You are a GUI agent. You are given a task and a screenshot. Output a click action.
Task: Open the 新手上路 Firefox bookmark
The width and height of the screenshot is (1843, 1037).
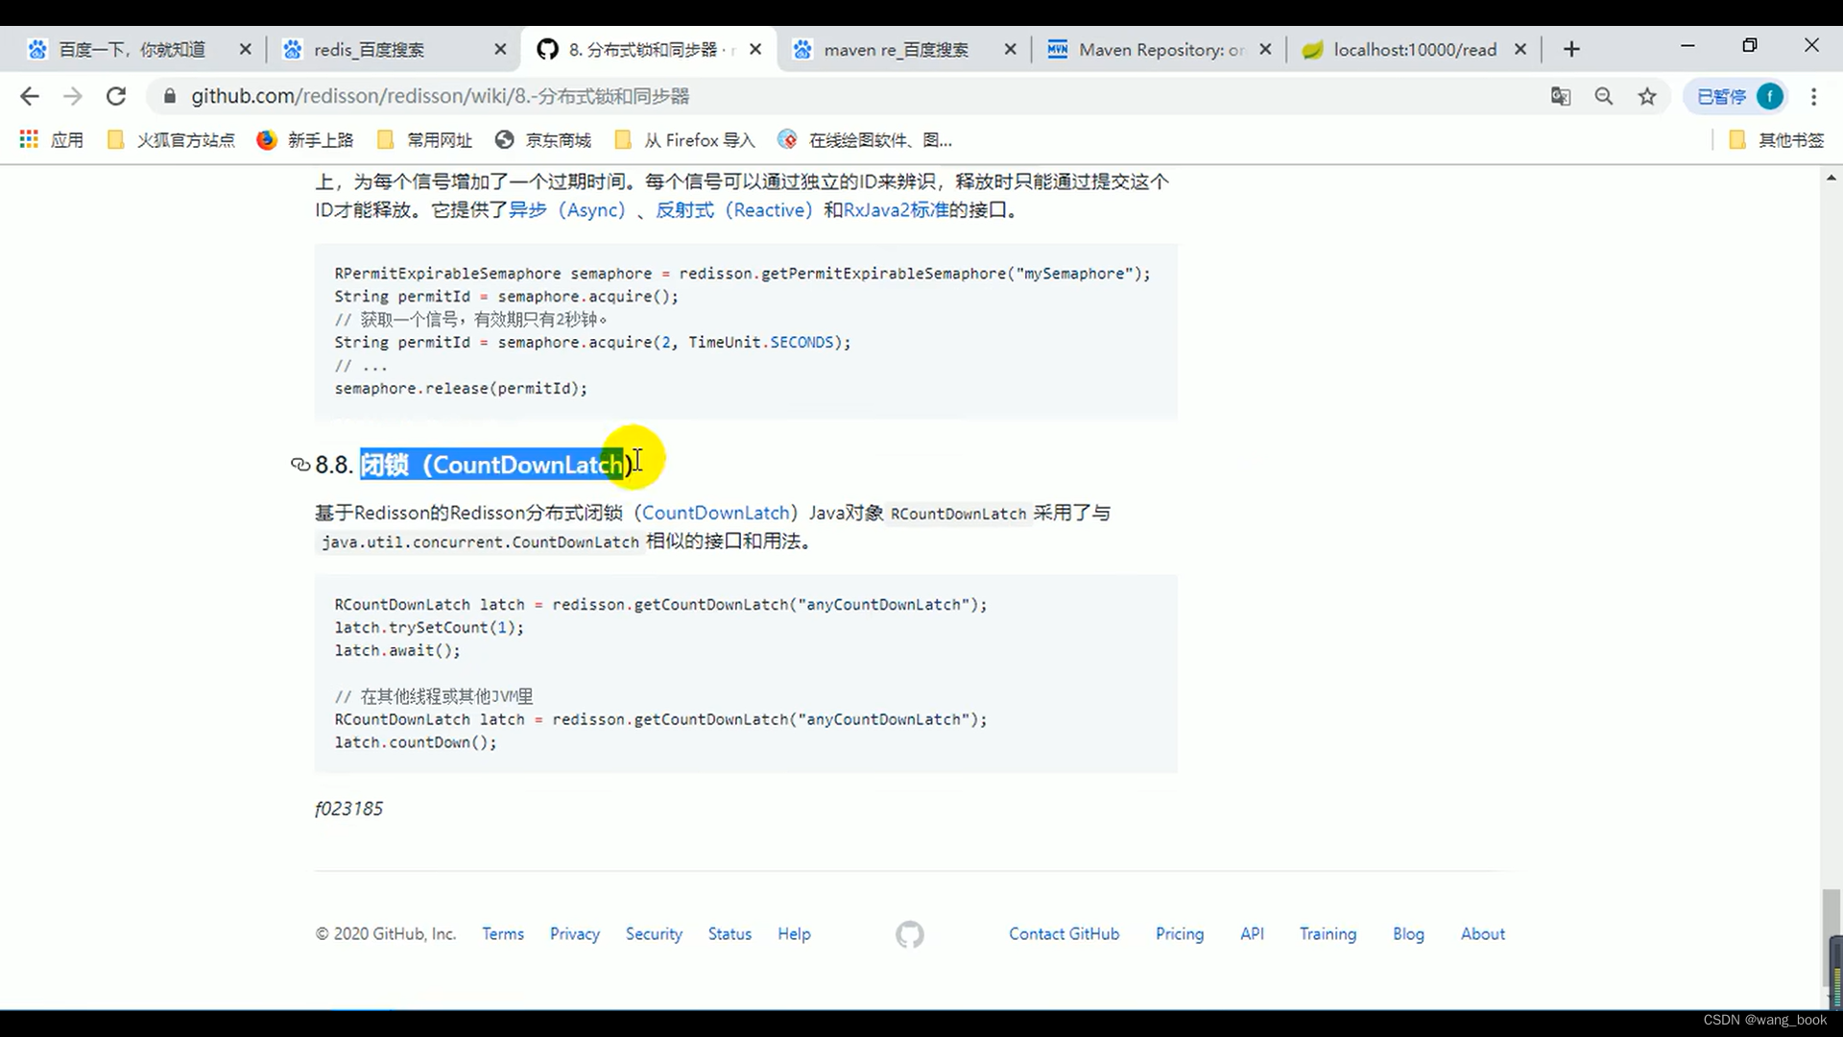[305, 140]
